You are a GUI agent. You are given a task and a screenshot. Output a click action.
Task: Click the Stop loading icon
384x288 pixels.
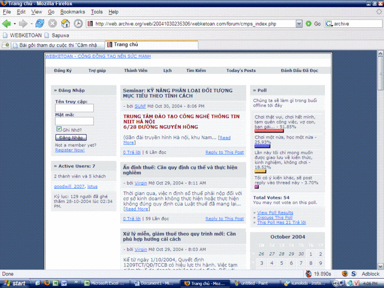pyautogui.click(x=52, y=24)
